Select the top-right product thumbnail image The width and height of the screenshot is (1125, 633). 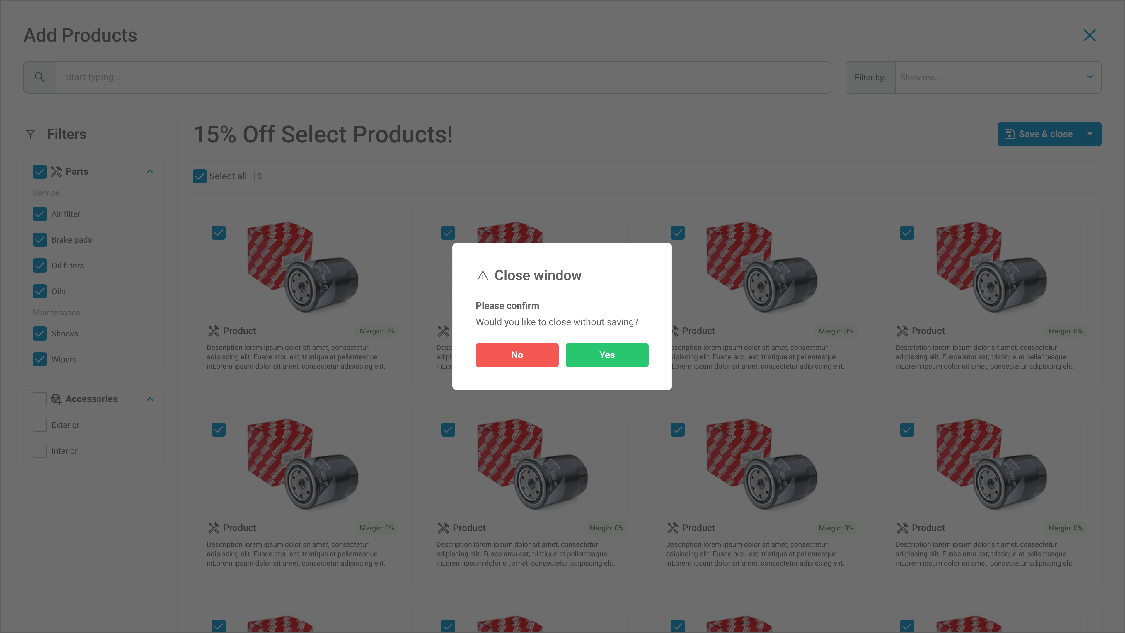click(991, 267)
